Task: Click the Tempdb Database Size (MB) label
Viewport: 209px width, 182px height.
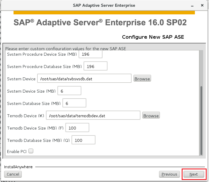Action: [x=39, y=140]
